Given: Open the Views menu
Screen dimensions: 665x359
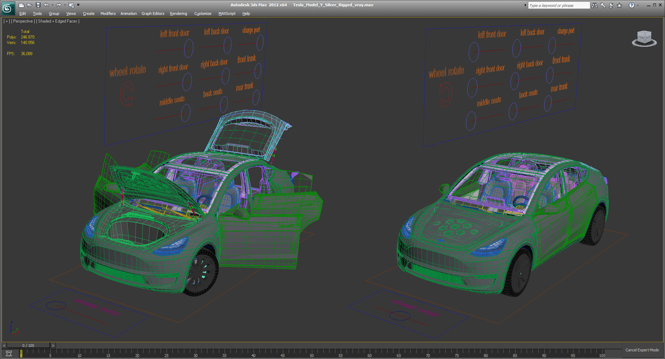Looking at the screenshot, I should 71,13.
